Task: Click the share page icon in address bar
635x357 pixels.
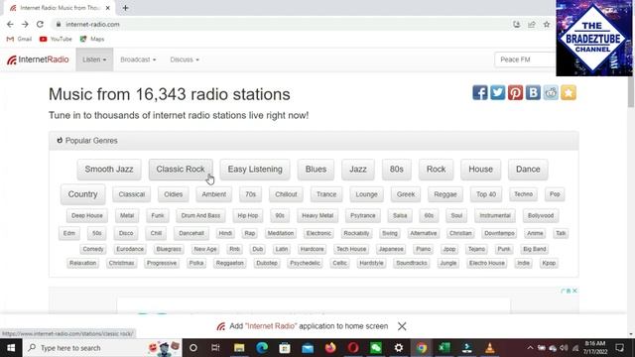Action: point(532,24)
